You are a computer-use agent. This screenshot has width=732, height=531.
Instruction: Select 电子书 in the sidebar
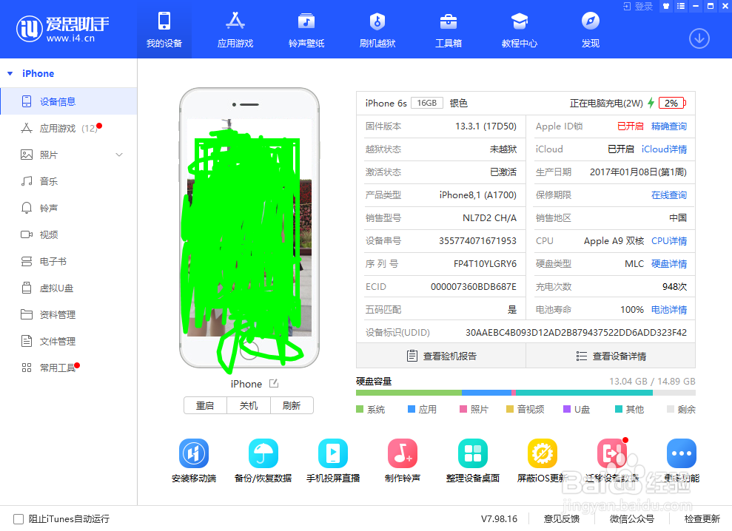(69, 261)
